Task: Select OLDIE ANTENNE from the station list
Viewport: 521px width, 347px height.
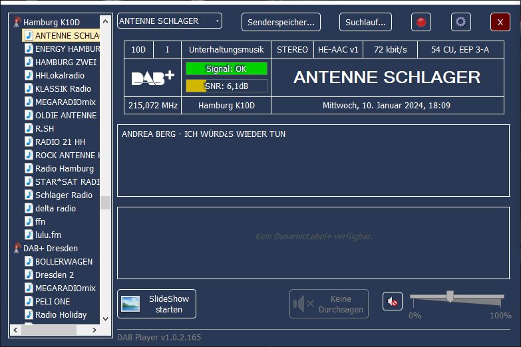Action: point(65,115)
